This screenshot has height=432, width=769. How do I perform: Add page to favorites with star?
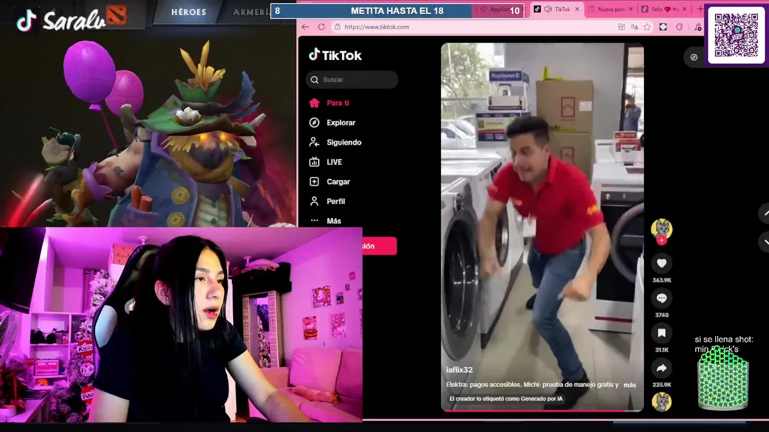tap(647, 27)
